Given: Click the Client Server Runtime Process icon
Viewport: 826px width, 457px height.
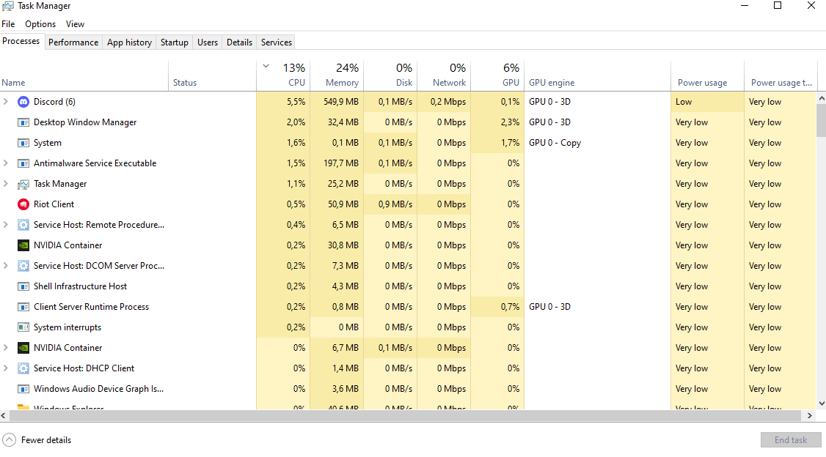Looking at the screenshot, I should point(23,307).
